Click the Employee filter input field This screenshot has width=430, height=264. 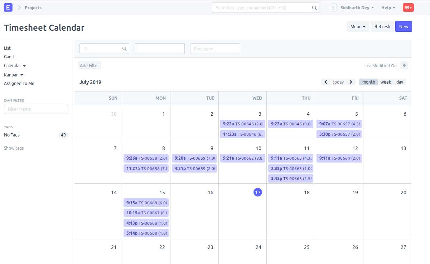215,49
